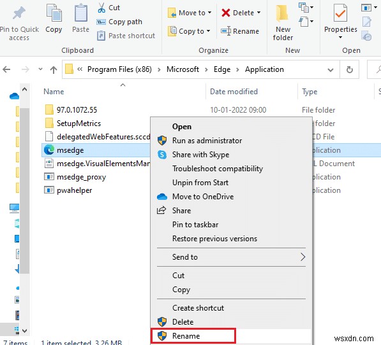
Task: Select the SetupMetrics folder
Action: click(x=78, y=123)
